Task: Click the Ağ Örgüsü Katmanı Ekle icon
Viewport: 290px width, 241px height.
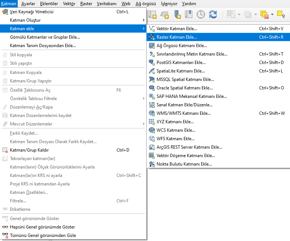Action: pyautogui.click(x=152, y=46)
